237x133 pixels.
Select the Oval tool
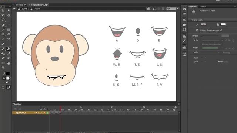[x=3, y=34]
